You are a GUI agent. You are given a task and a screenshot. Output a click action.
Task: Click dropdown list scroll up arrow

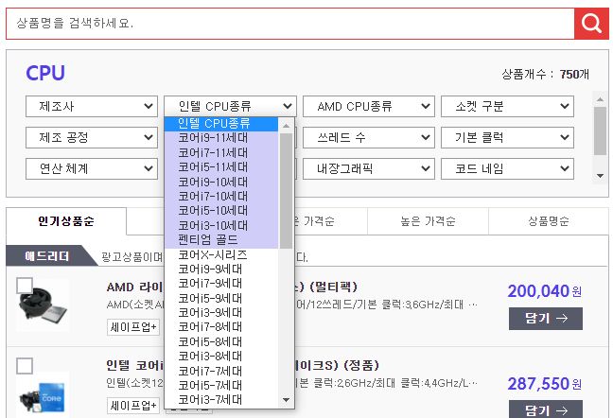click(287, 126)
